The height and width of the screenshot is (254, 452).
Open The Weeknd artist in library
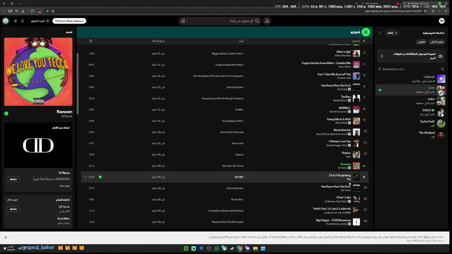point(411,135)
